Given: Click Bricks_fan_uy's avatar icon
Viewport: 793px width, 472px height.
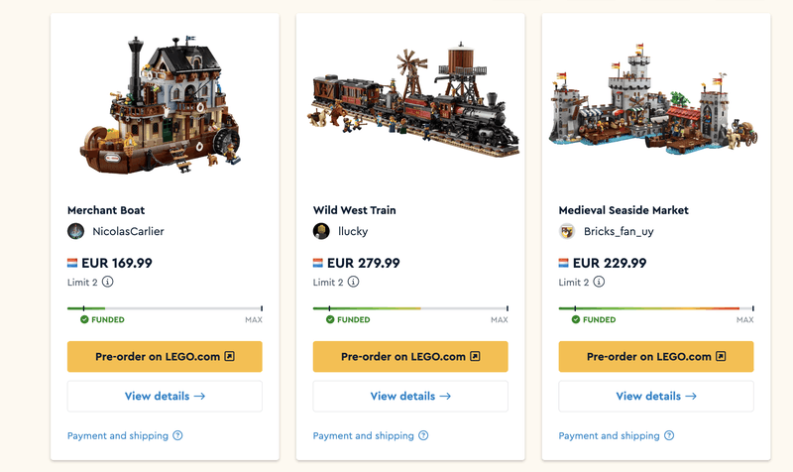Looking at the screenshot, I should pyautogui.click(x=567, y=231).
